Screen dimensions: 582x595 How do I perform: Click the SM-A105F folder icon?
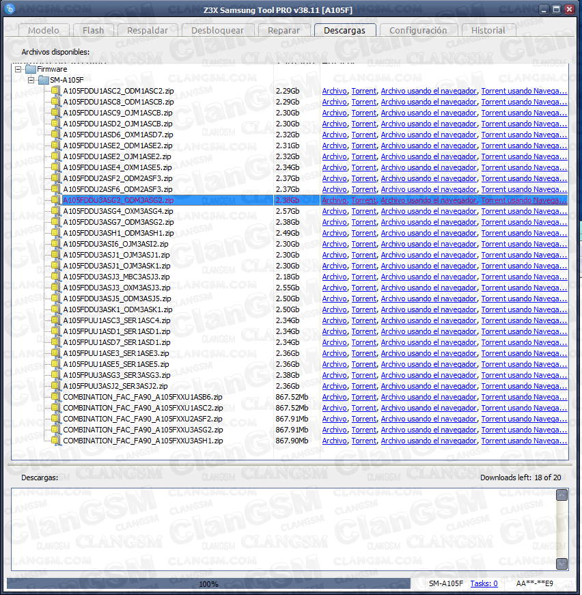pos(44,80)
